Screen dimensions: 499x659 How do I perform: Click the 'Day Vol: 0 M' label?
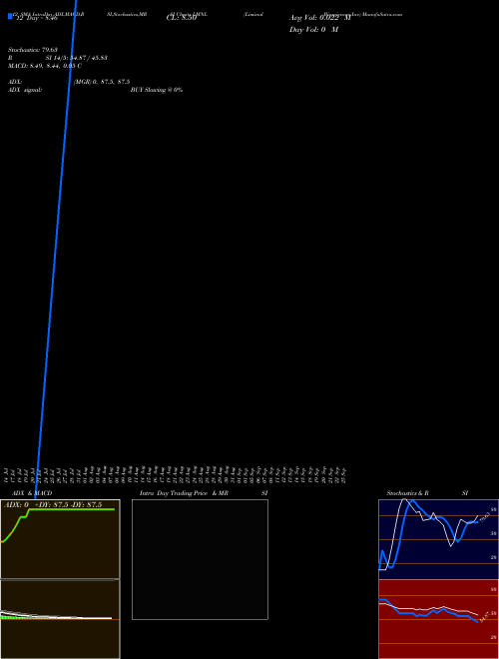pos(313,30)
